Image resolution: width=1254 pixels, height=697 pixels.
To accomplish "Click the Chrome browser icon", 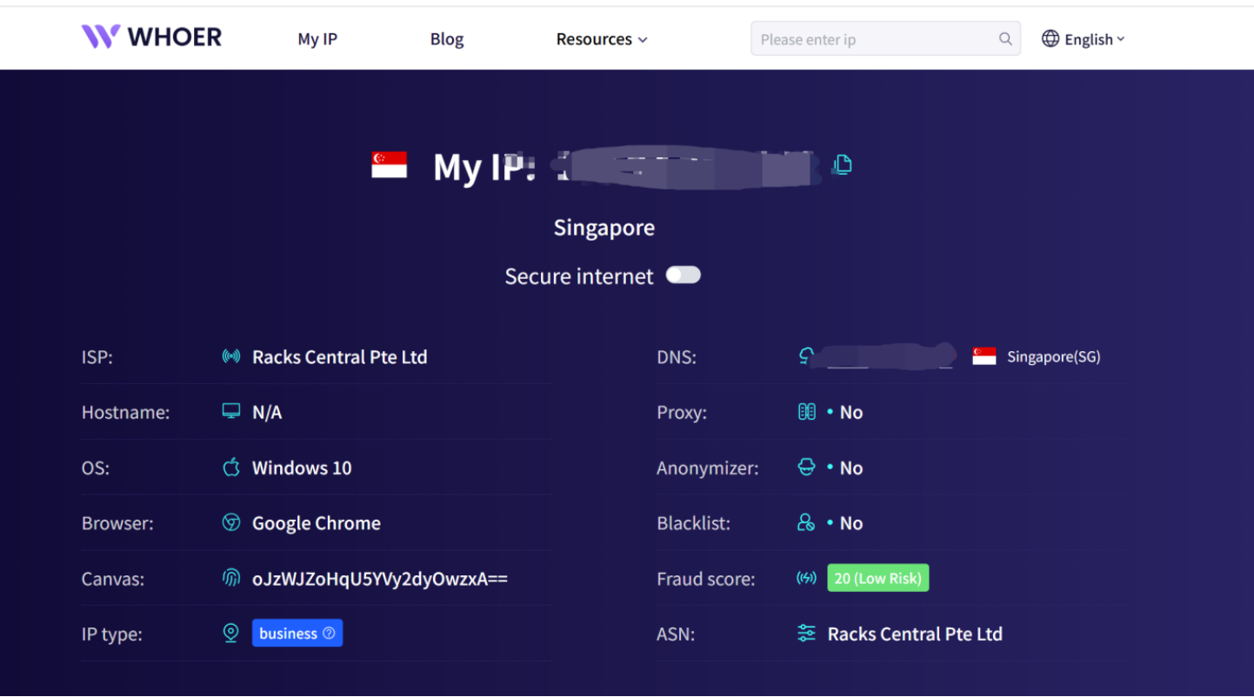I will pyautogui.click(x=231, y=522).
